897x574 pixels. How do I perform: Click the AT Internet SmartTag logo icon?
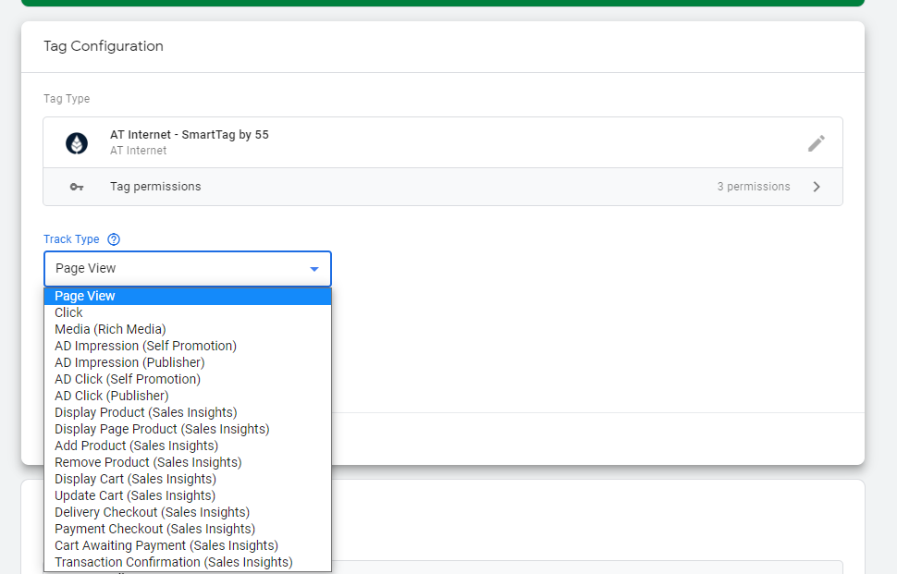coord(76,143)
